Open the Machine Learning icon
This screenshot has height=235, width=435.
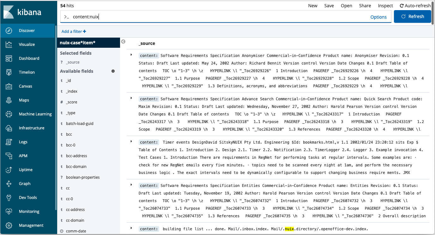point(9,114)
